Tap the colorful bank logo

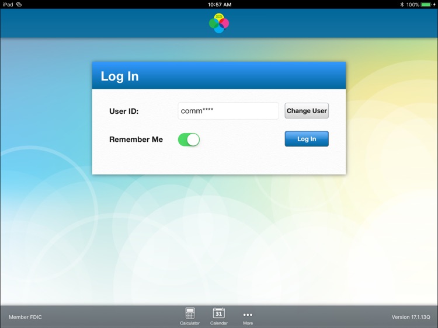(219, 23)
